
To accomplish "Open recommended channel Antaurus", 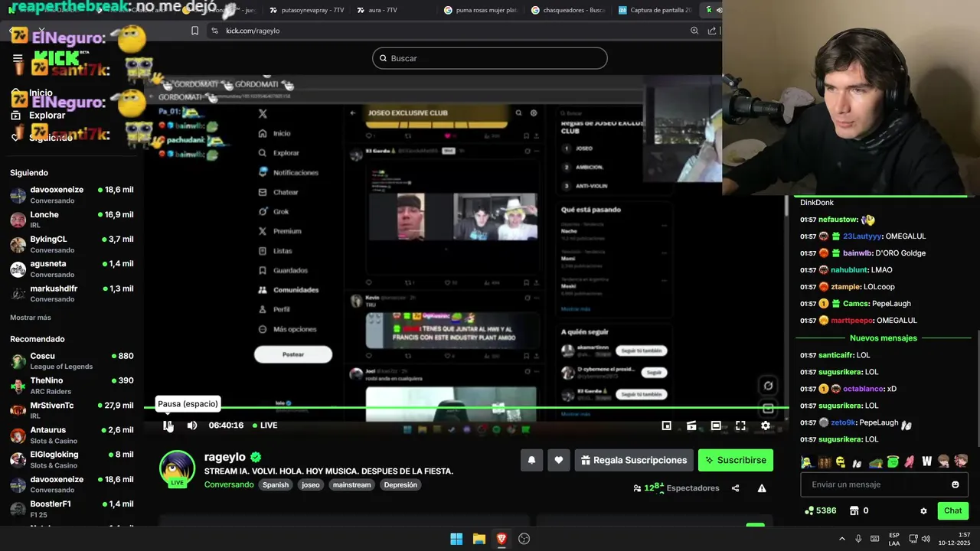I will [72, 435].
